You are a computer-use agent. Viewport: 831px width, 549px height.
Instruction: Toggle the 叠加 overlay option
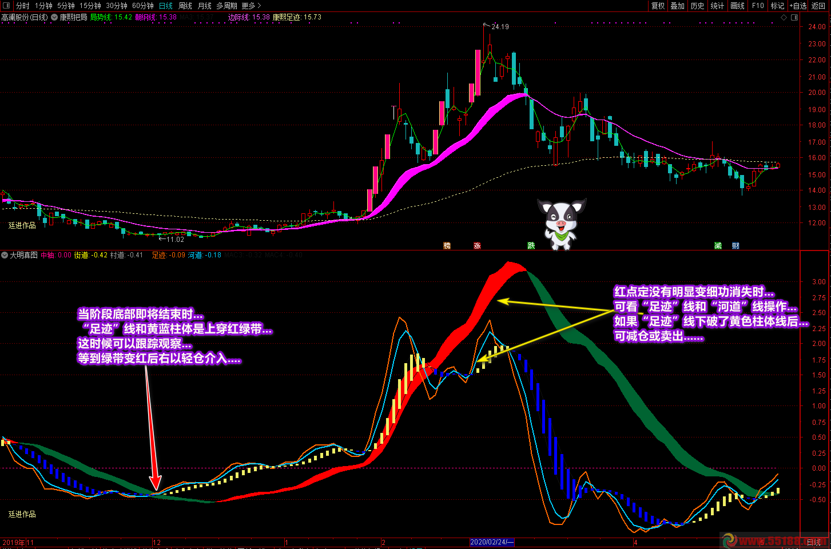point(678,6)
